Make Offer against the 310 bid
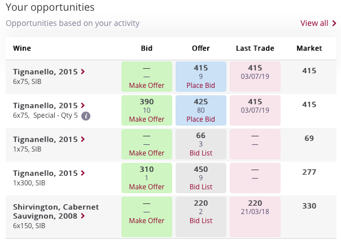Image resolution: width=341 pixels, height=240 pixels. point(147,187)
